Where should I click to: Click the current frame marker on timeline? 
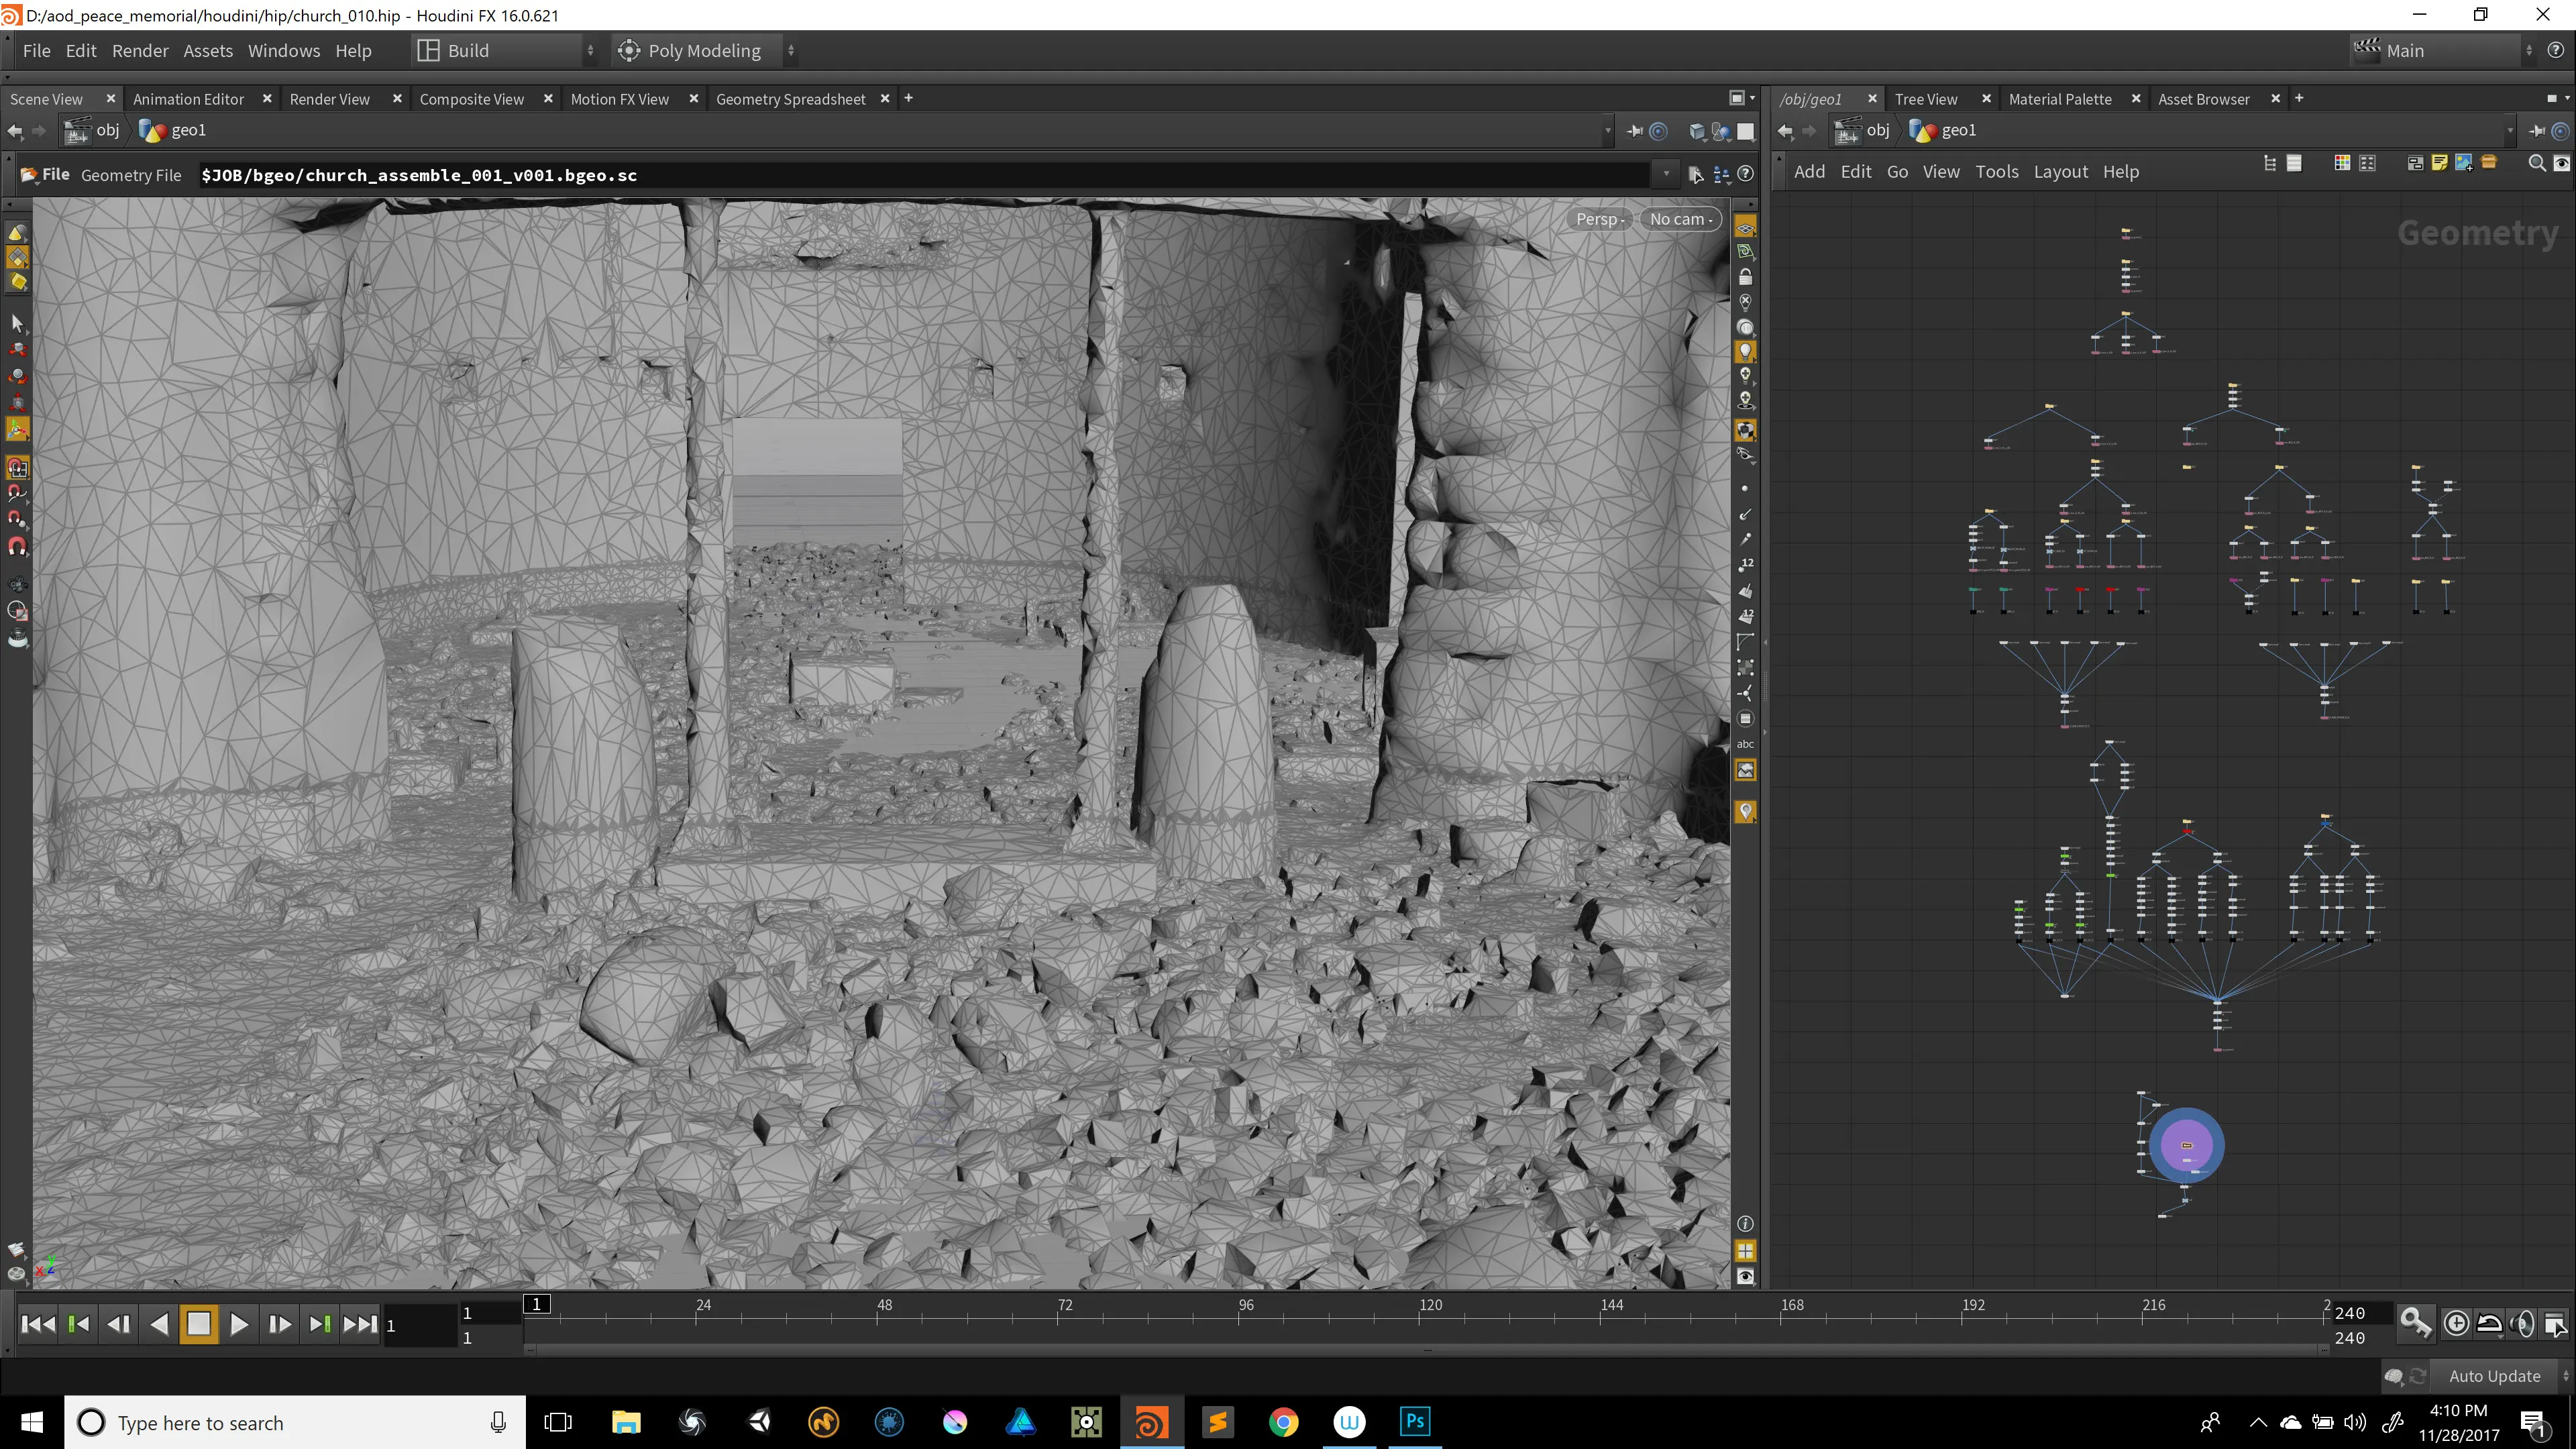537,1304
